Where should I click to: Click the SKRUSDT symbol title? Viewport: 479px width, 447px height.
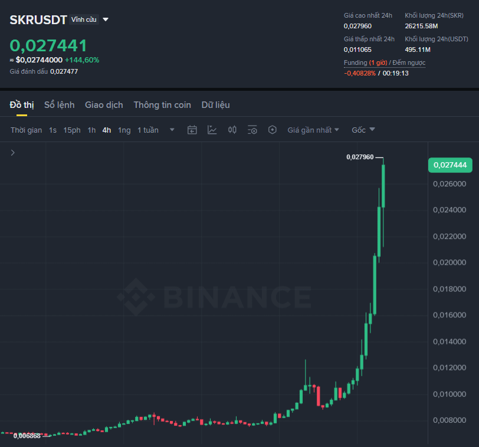[38, 20]
